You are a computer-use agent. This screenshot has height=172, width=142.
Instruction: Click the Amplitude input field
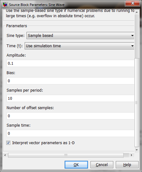71,63
